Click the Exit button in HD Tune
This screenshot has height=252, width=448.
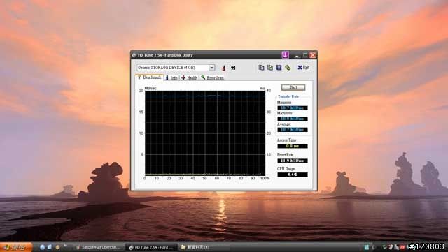click(303, 68)
